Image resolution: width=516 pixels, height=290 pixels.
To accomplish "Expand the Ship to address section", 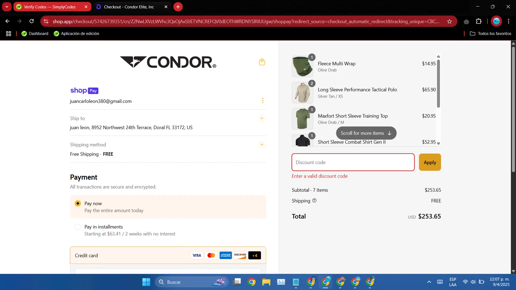I will [x=262, y=119].
